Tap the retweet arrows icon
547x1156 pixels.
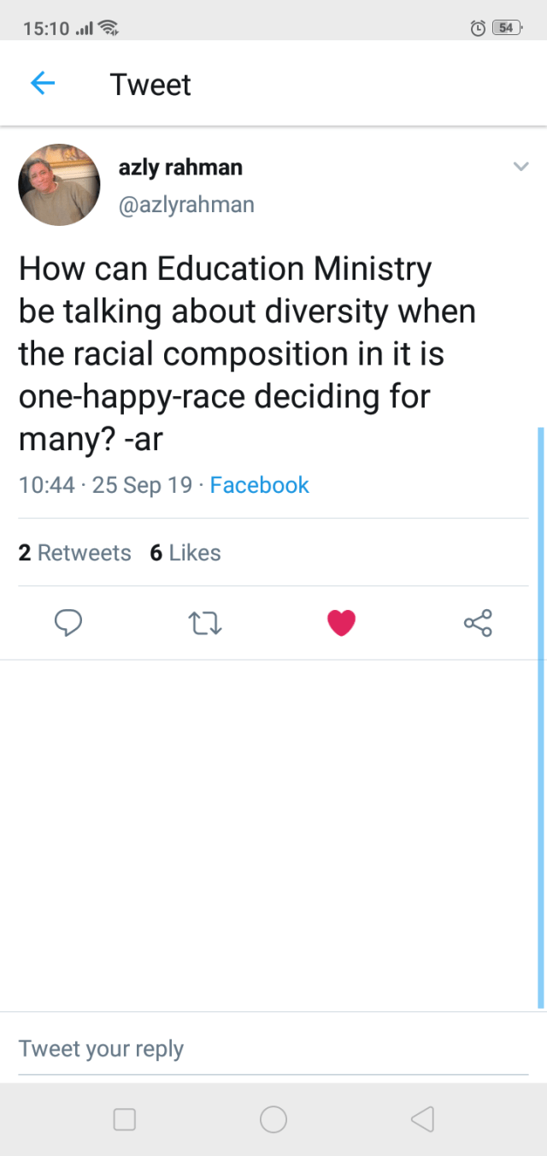pos(204,623)
